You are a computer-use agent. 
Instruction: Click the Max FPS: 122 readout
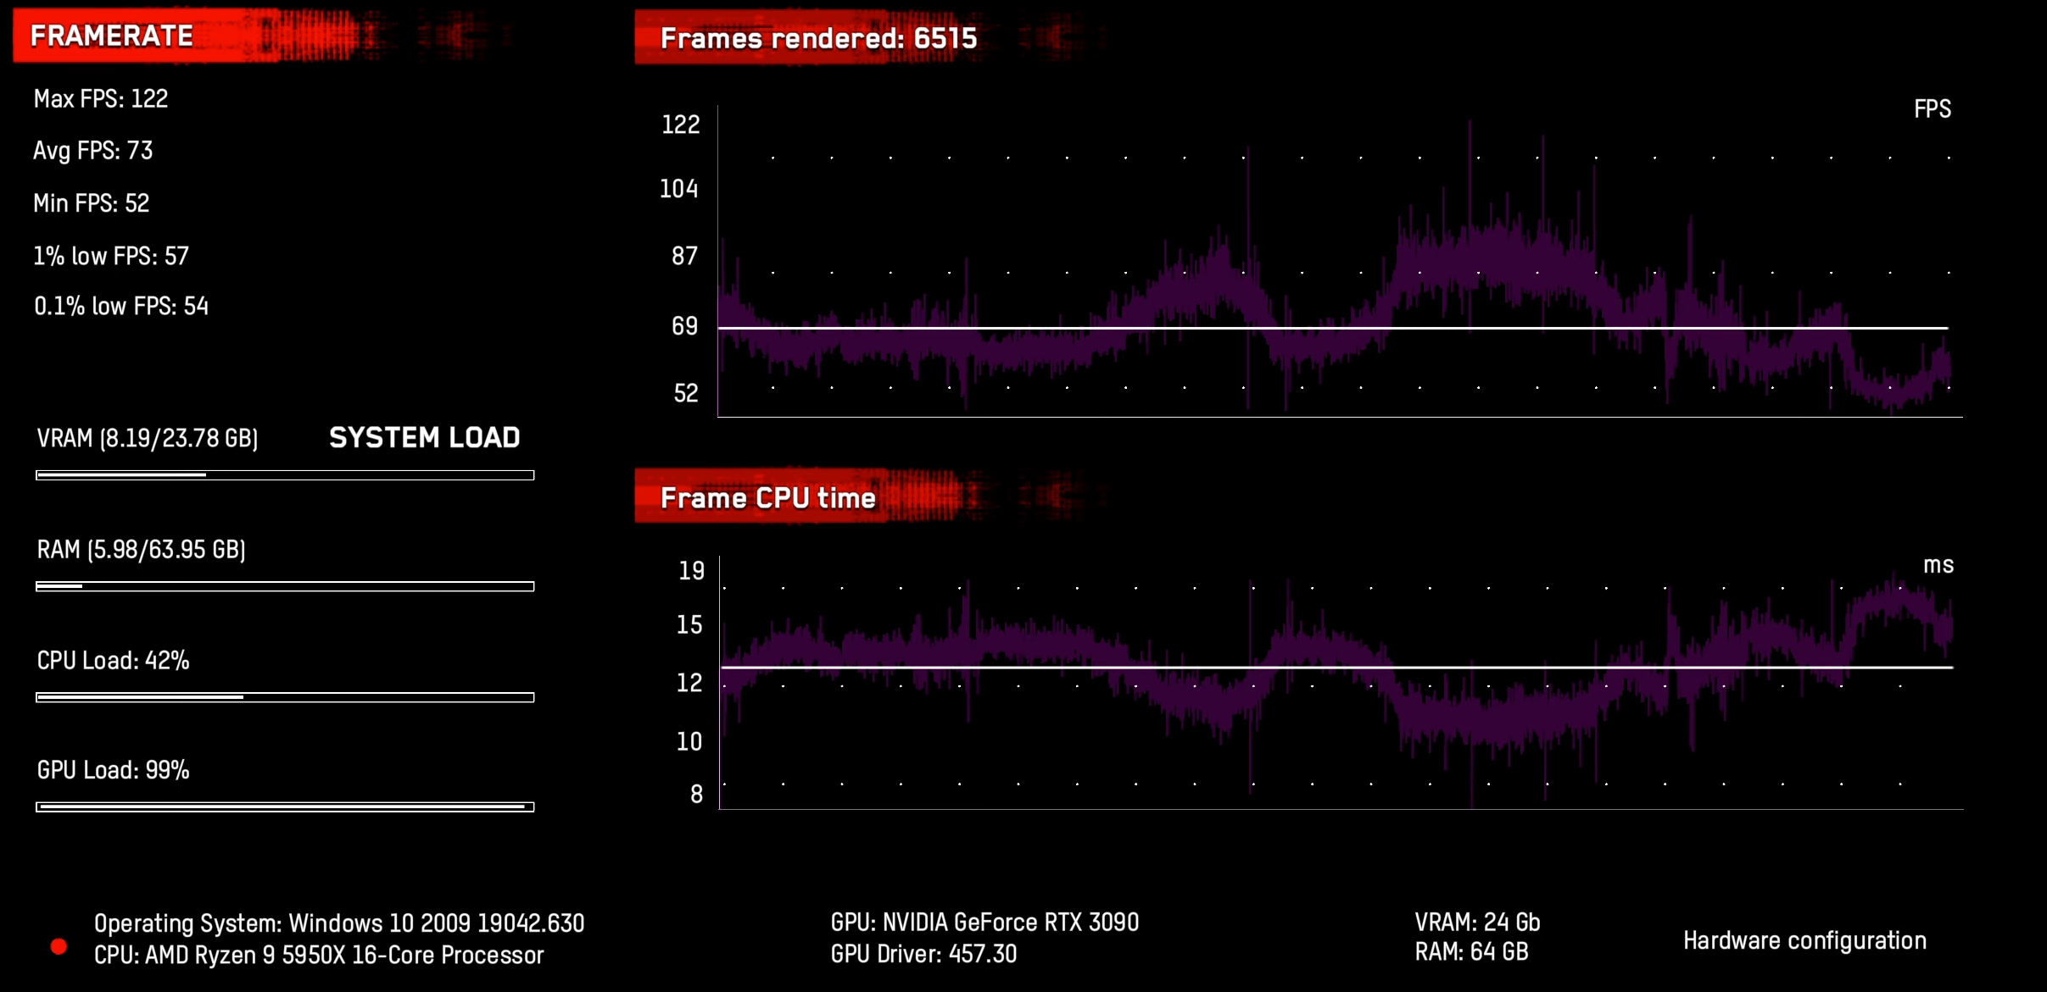point(101,99)
